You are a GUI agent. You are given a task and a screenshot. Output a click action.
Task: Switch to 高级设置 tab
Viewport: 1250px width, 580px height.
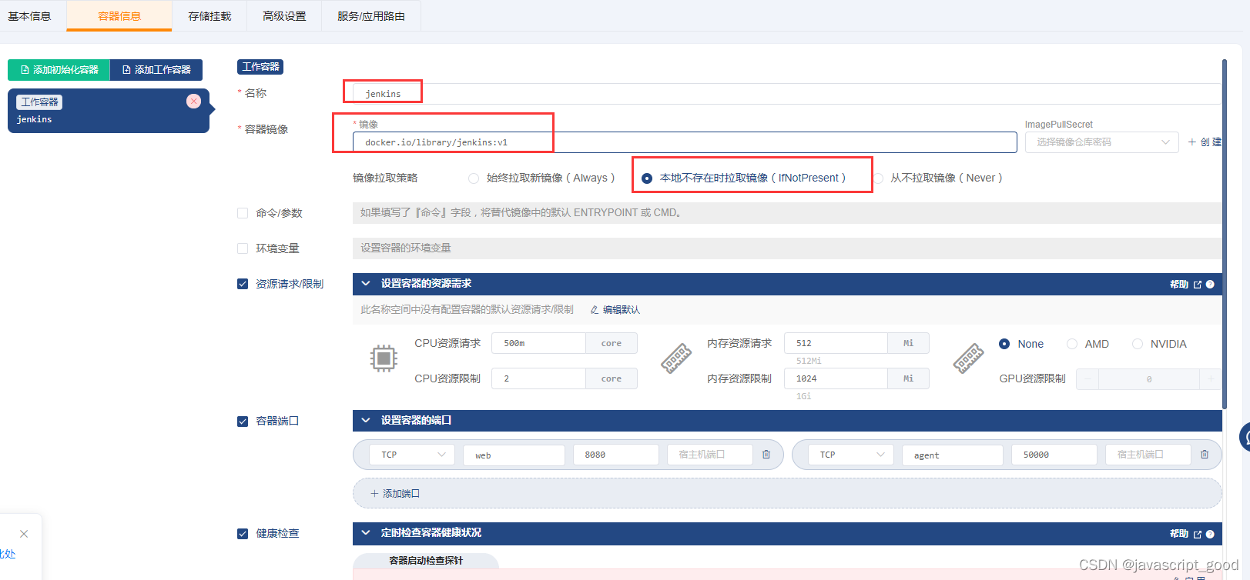(284, 16)
